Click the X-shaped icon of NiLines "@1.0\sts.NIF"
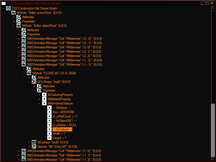This screenshot has height=162, width=216. pyautogui.click(x=34, y=146)
